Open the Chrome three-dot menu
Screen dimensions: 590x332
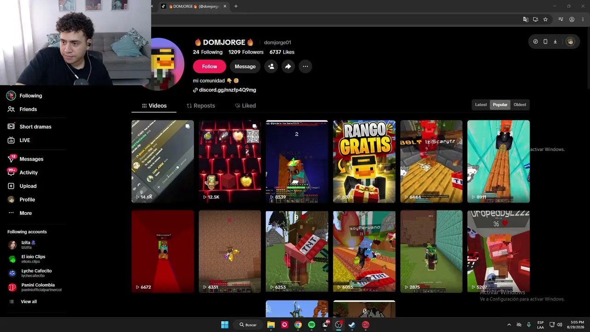coord(583,19)
